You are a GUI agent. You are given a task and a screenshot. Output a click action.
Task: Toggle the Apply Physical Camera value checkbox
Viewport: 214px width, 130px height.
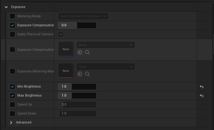point(61,34)
